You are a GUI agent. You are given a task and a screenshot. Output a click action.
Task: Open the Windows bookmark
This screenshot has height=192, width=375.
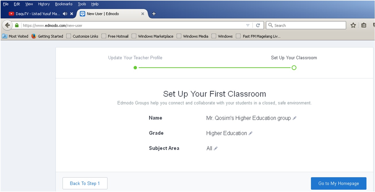[x=222, y=36]
